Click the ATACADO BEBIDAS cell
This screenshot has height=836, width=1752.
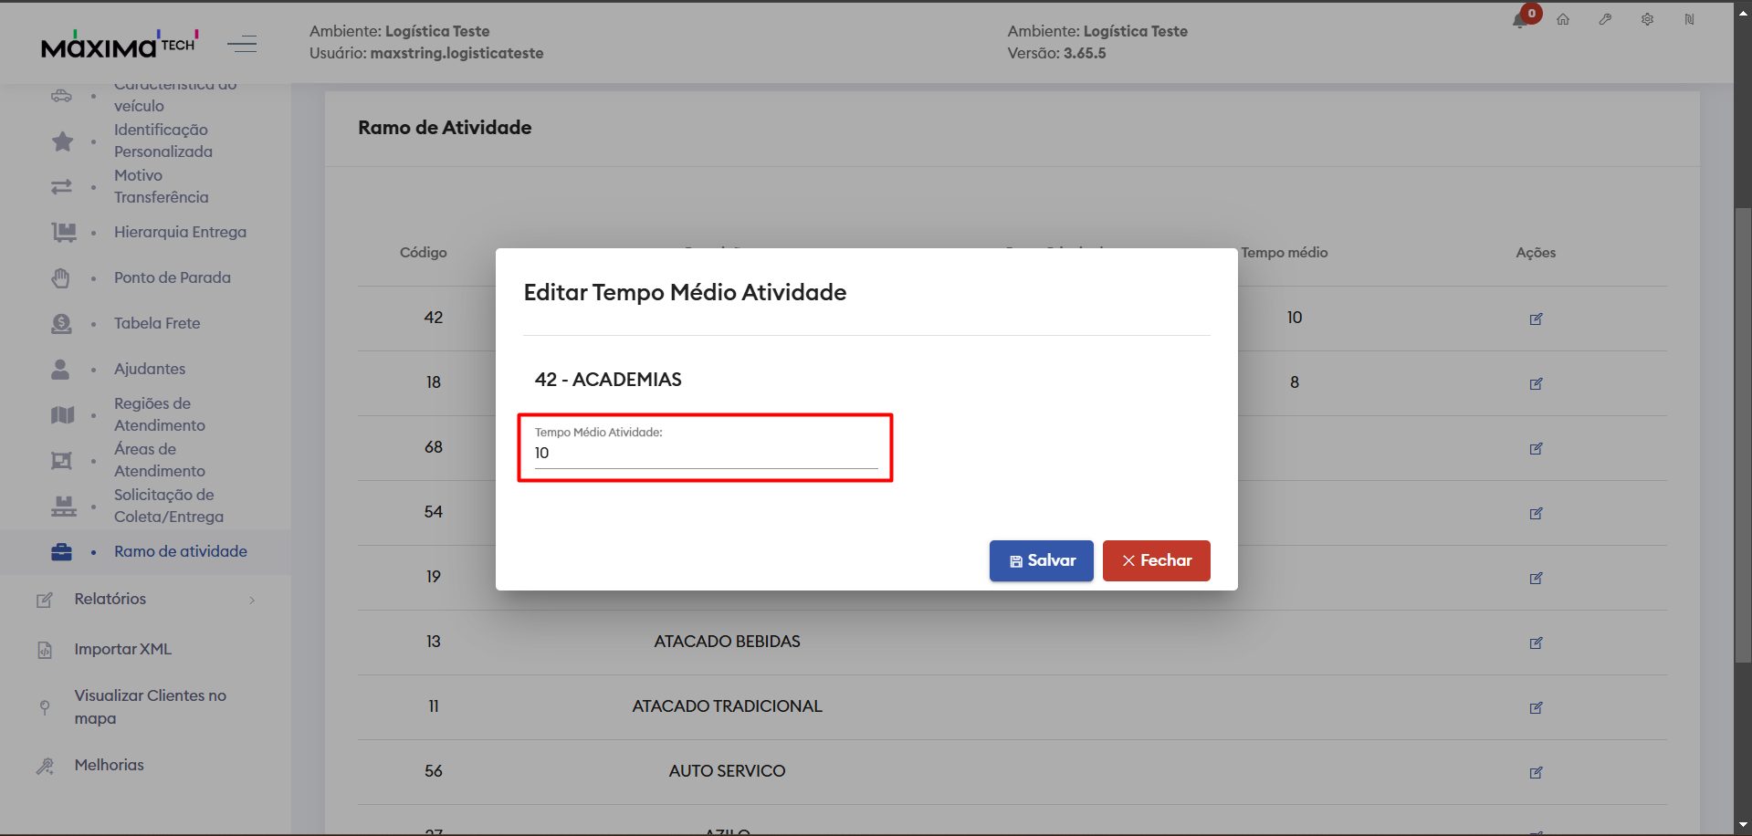tap(728, 642)
